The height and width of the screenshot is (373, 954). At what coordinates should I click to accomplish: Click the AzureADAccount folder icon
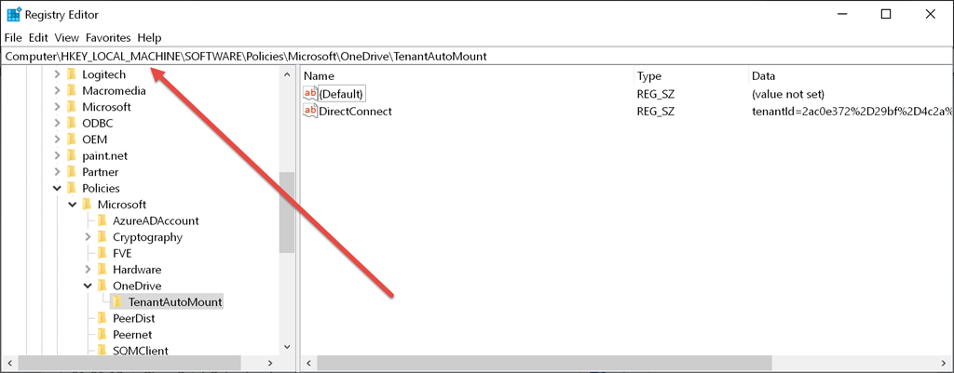103,220
